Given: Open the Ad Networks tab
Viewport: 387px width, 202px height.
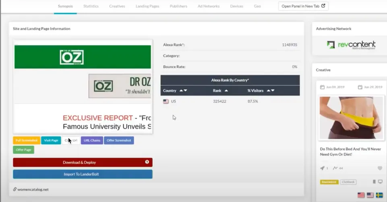Looking at the screenshot, I should (x=209, y=6).
